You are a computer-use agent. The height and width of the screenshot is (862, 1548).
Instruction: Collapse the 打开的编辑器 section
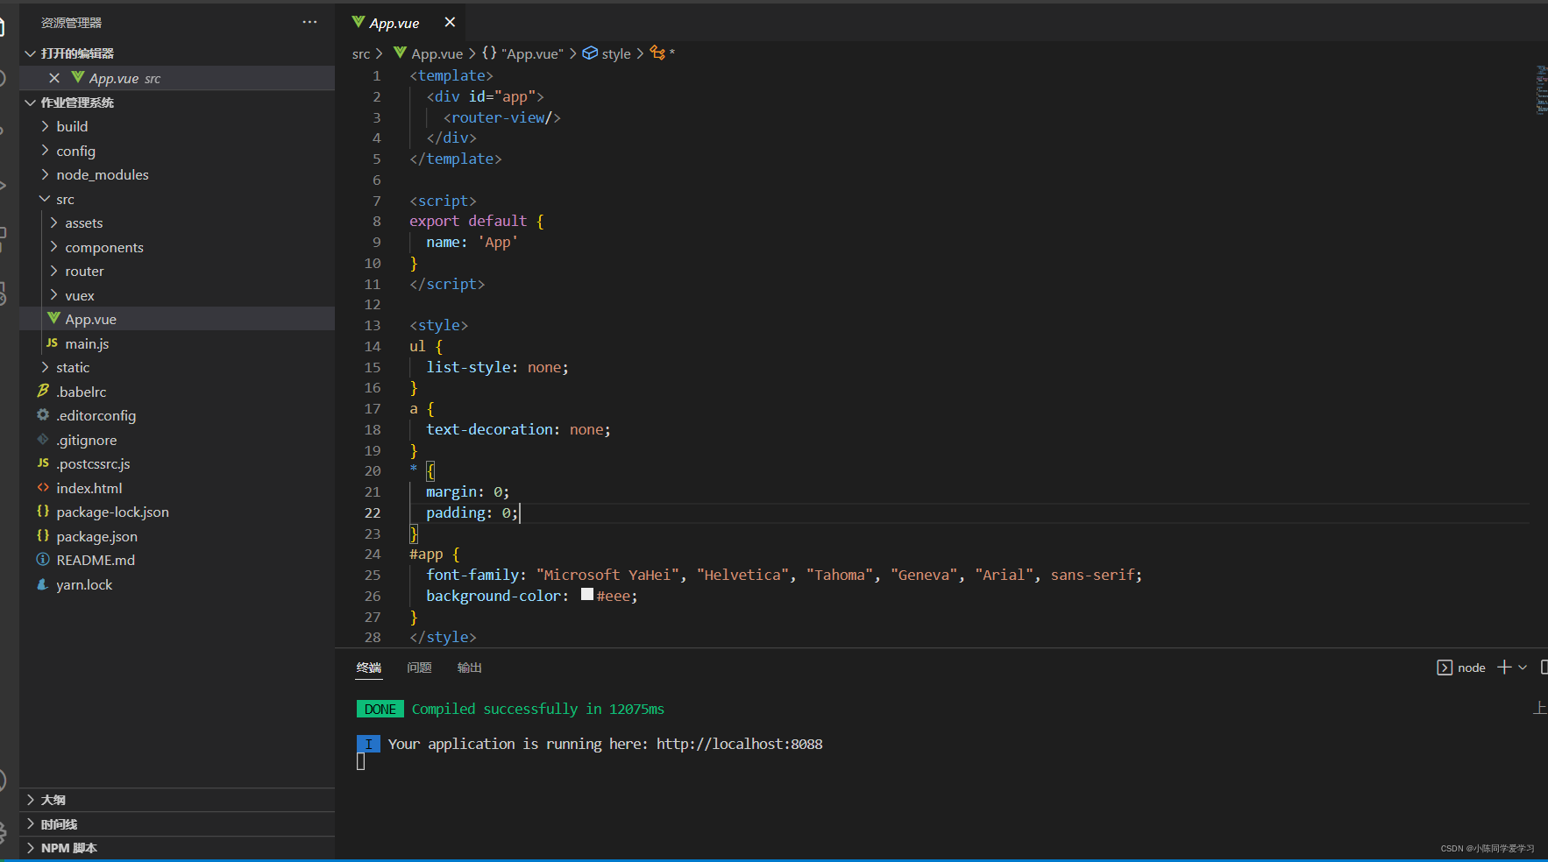pos(177,53)
